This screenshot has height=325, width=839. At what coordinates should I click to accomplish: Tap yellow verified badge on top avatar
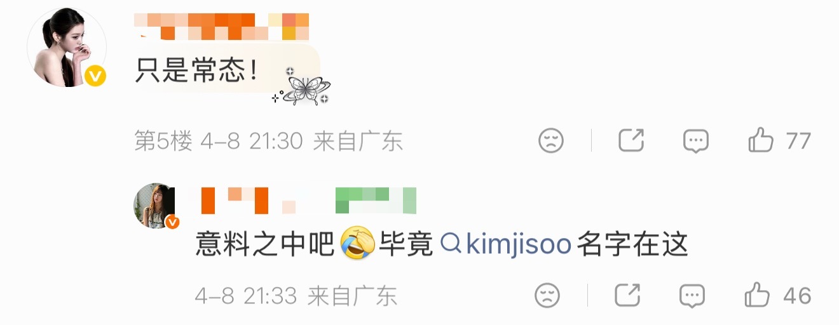(96, 77)
